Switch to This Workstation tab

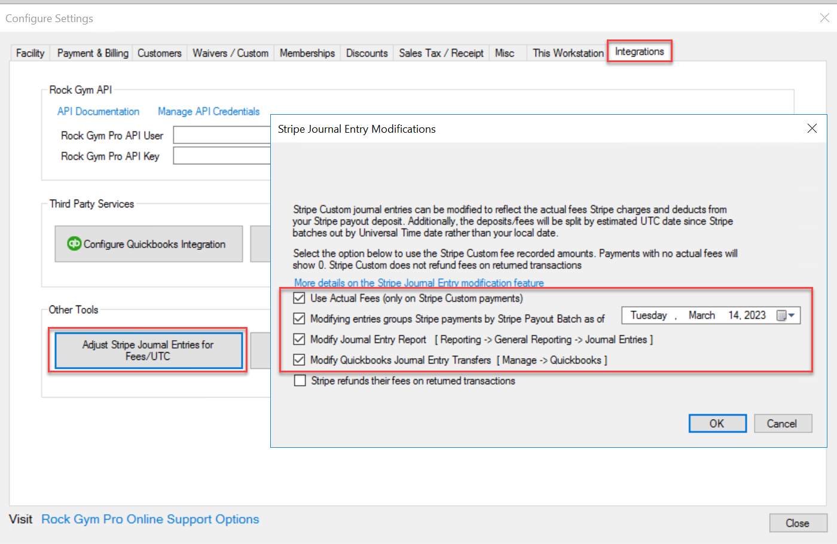(x=568, y=53)
